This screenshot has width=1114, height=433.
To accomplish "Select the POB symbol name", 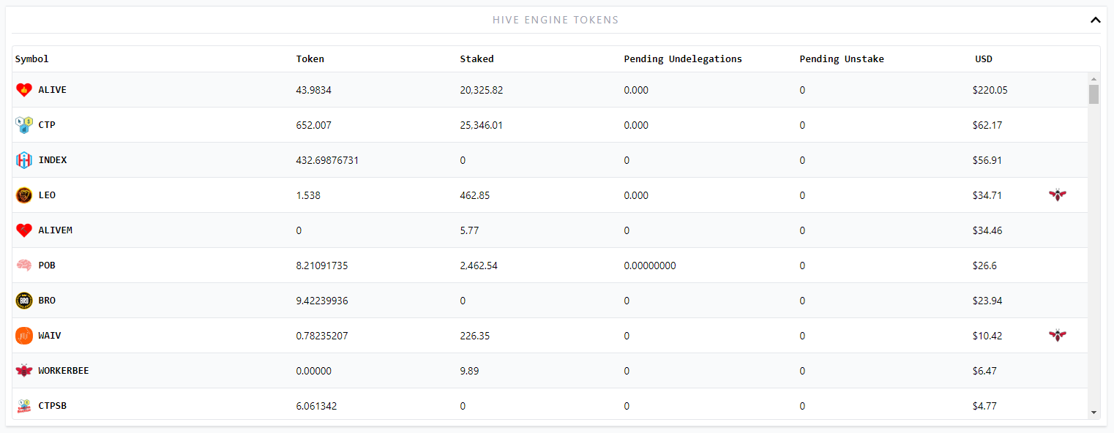I will click(x=47, y=266).
